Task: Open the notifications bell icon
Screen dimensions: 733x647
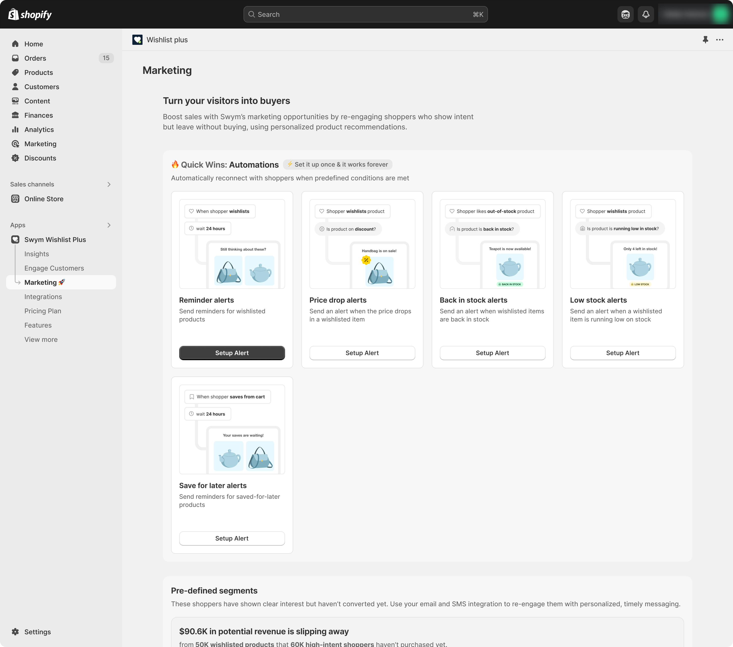Action: coord(645,14)
